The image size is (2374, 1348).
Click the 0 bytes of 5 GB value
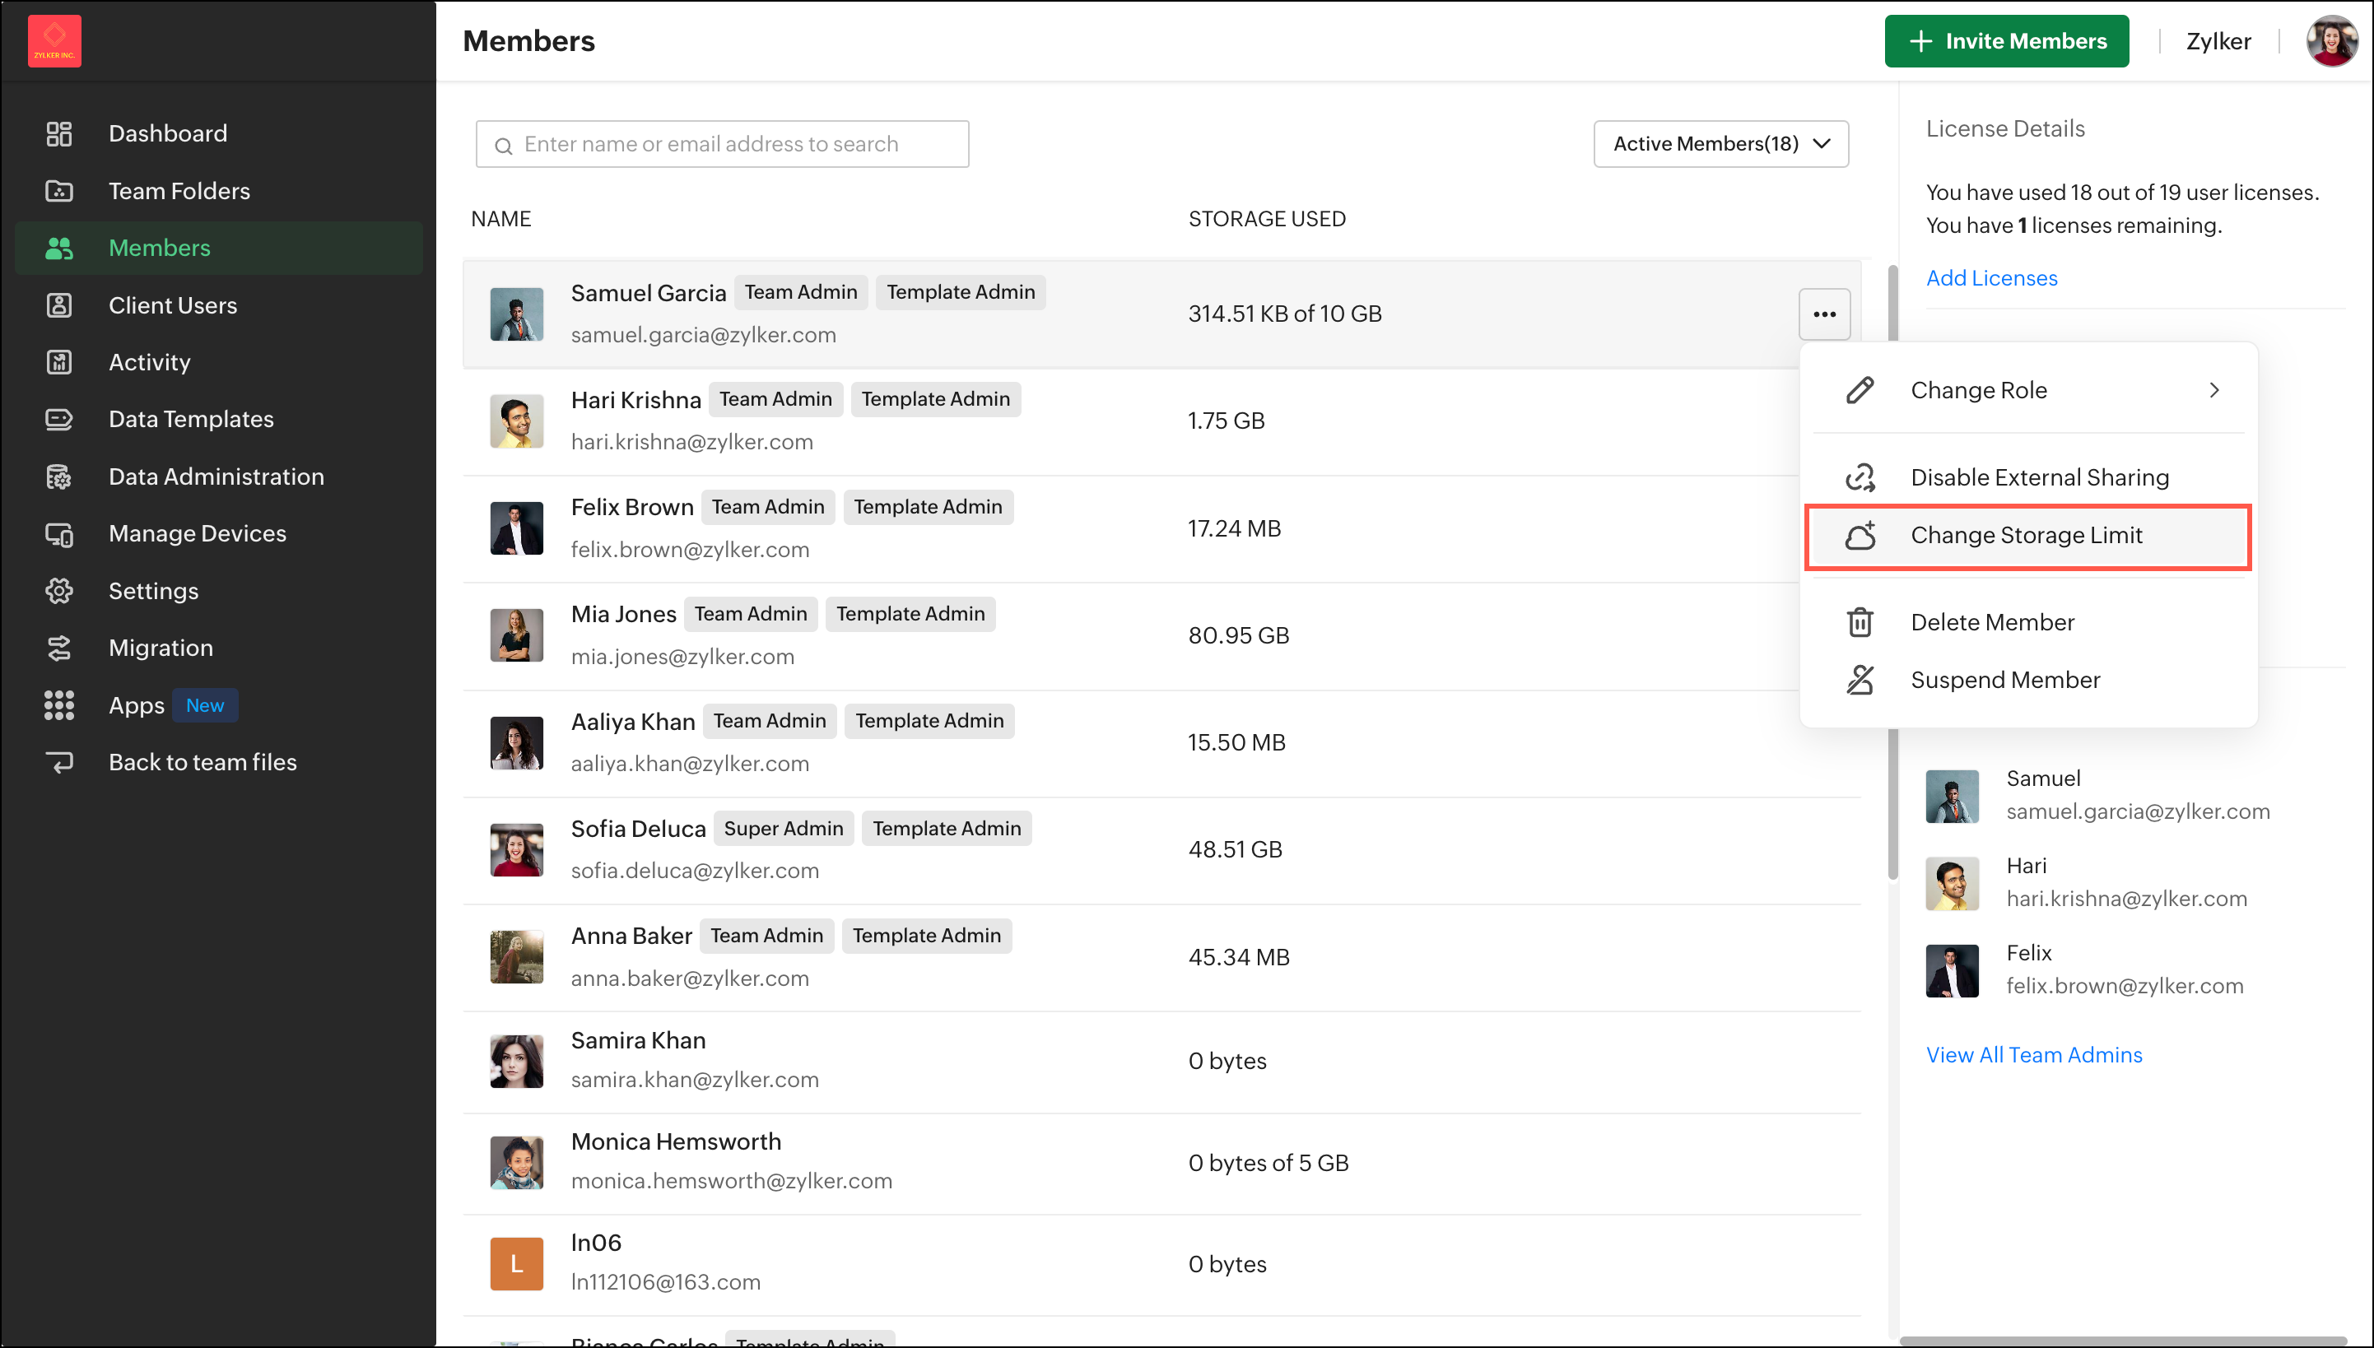pyautogui.click(x=1268, y=1163)
